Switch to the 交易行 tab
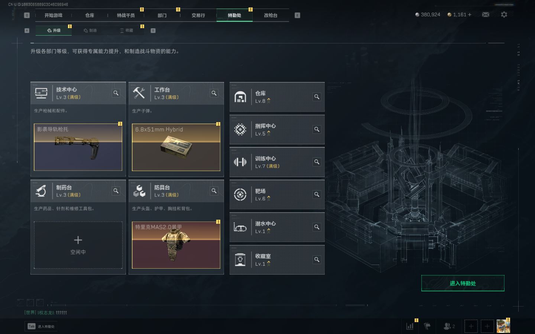Screen dimensions: 535x334 [198, 15]
